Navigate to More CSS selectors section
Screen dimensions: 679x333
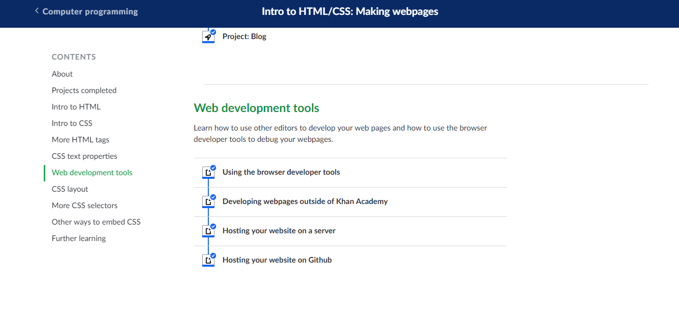pos(84,206)
